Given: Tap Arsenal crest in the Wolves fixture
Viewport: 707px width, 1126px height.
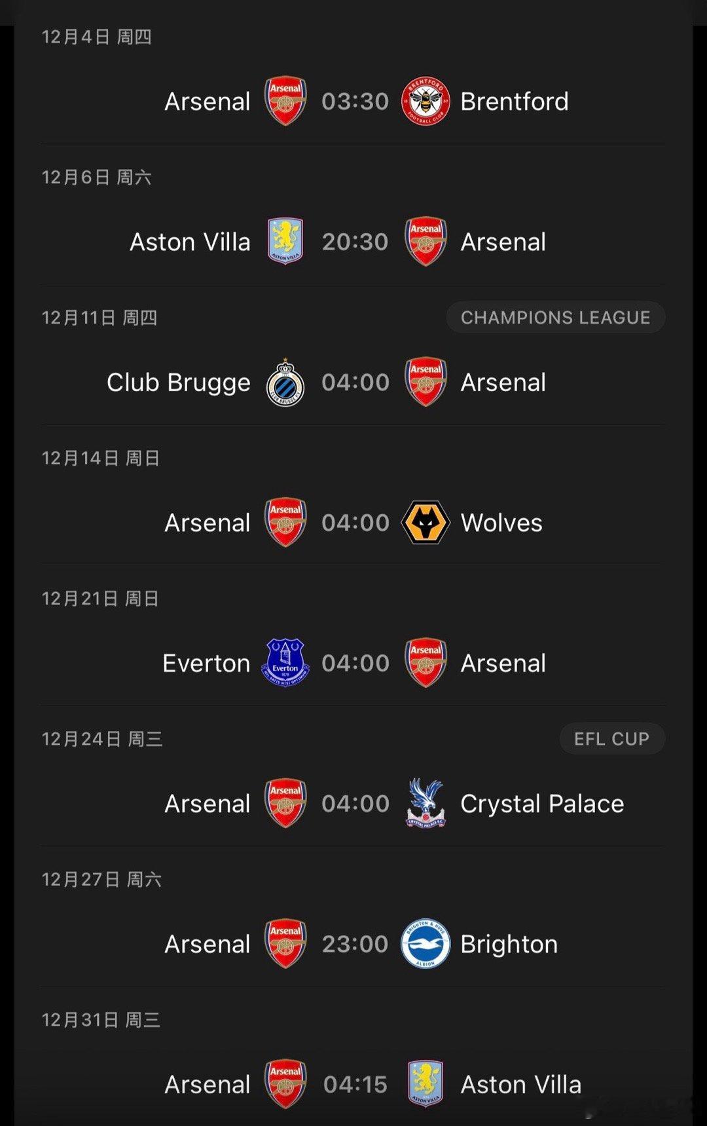Looking at the screenshot, I should click(285, 523).
